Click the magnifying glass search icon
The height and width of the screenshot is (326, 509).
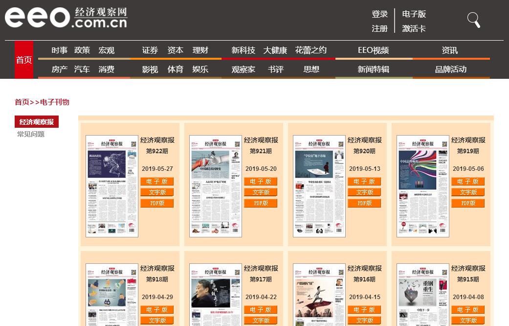click(473, 20)
